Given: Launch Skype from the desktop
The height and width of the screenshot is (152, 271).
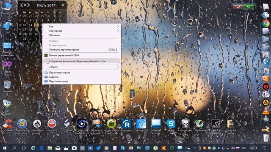Looking at the screenshot, I should (171, 125).
